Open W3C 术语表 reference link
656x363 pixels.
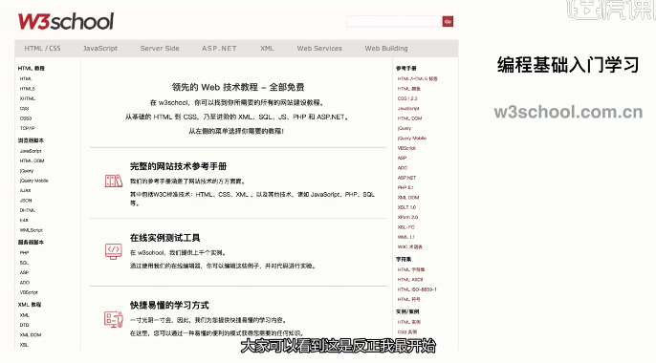click(410, 246)
